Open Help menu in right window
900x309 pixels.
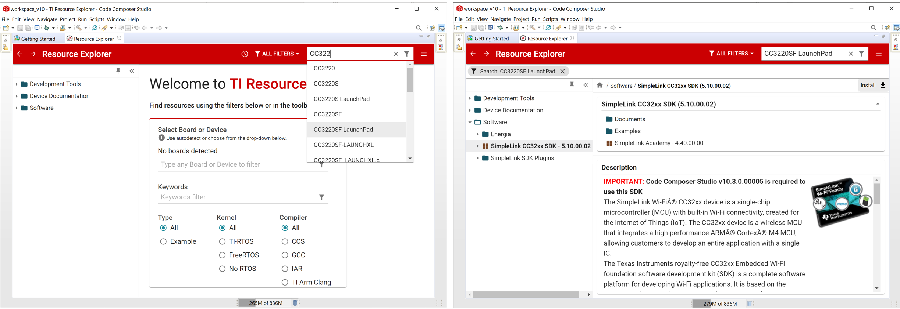[587, 19]
